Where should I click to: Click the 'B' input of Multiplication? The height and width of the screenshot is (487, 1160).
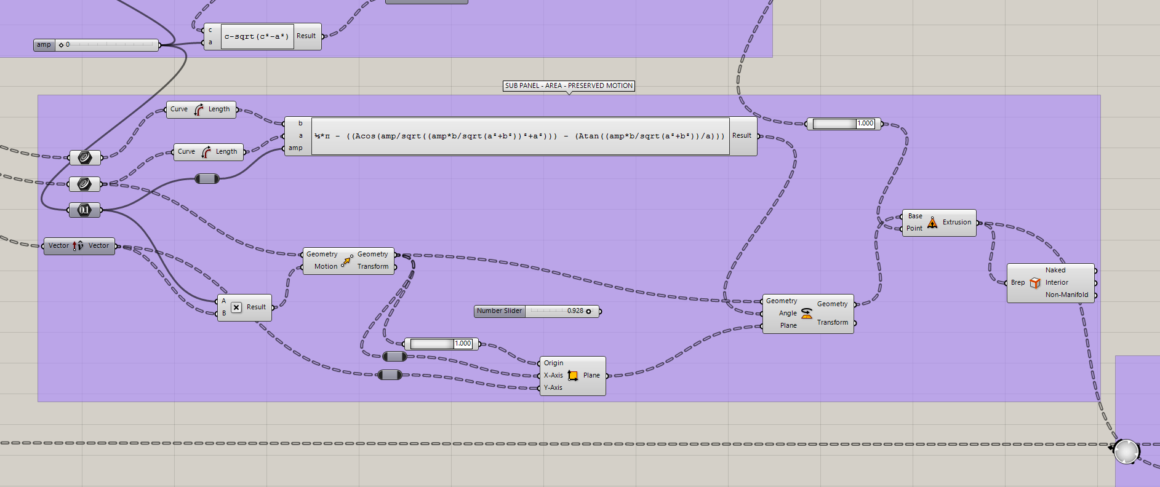[224, 314]
